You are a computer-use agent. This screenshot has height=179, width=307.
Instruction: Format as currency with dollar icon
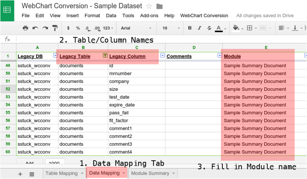point(68,28)
